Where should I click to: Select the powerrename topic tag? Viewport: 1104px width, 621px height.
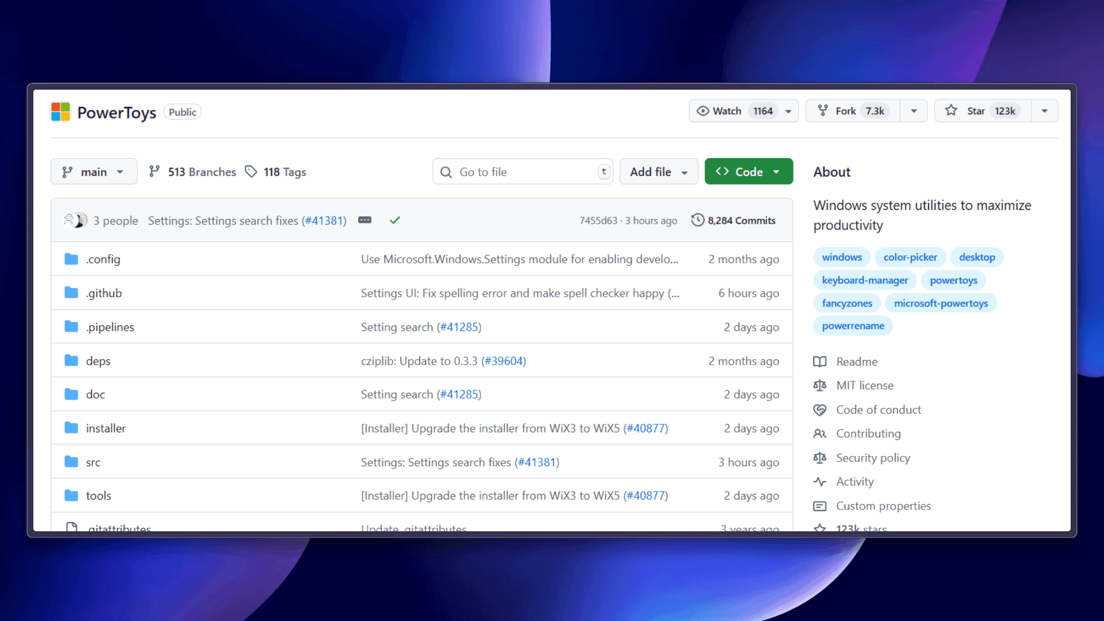(853, 325)
